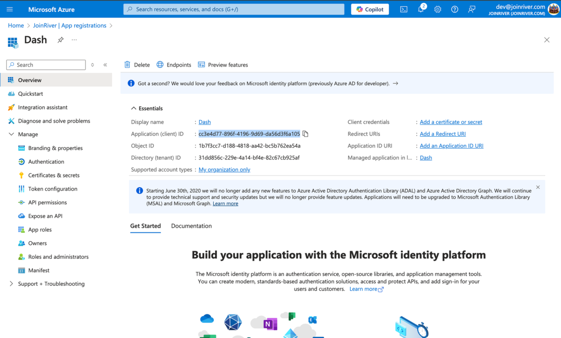The width and height of the screenshot is (561, 338).
Task: Add a Redirect URI
Action: [x=442, y=134]
